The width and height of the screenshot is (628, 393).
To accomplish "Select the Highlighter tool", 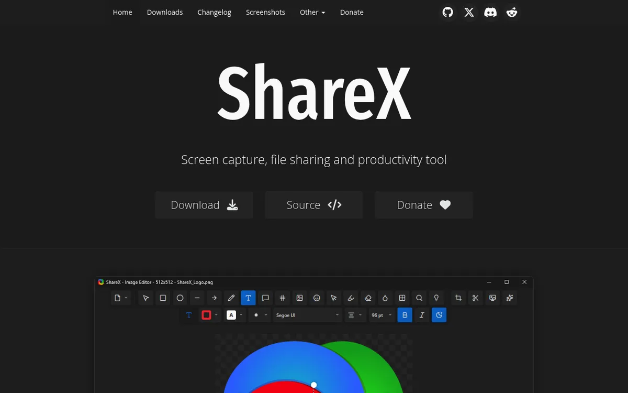I will pos(351,298).
